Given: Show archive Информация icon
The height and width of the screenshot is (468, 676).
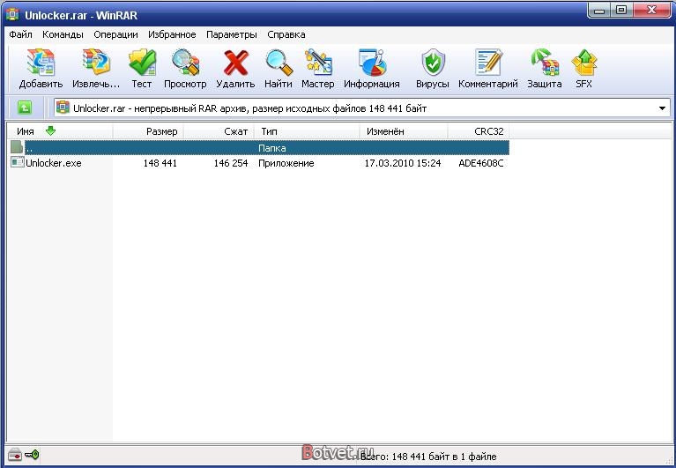Looking at the screenshot, I should point(372,63).
